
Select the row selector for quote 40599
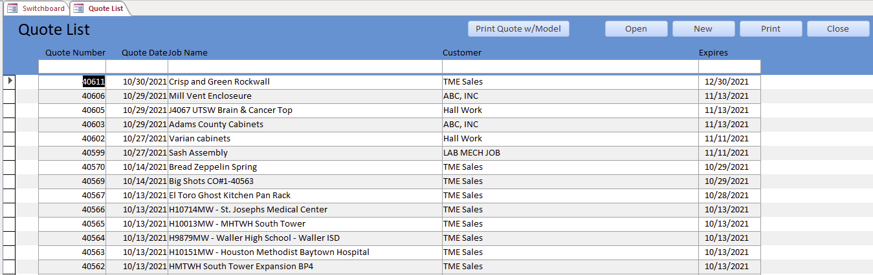pyautogui.click(x=9, y=152)
